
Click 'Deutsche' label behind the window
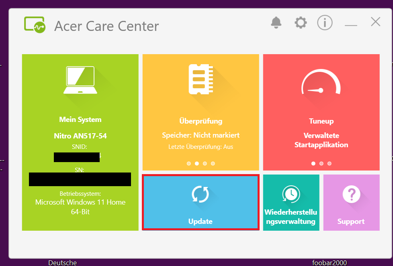(62, 263)
